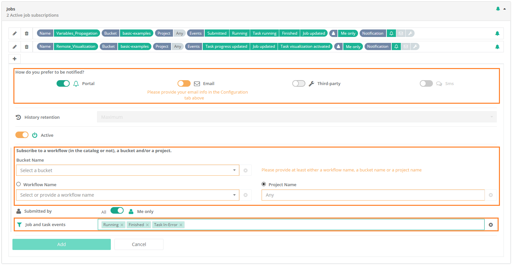Click the green bell at the end of the Variables_Propagation row
513x266 pixels.
(497, 33)
